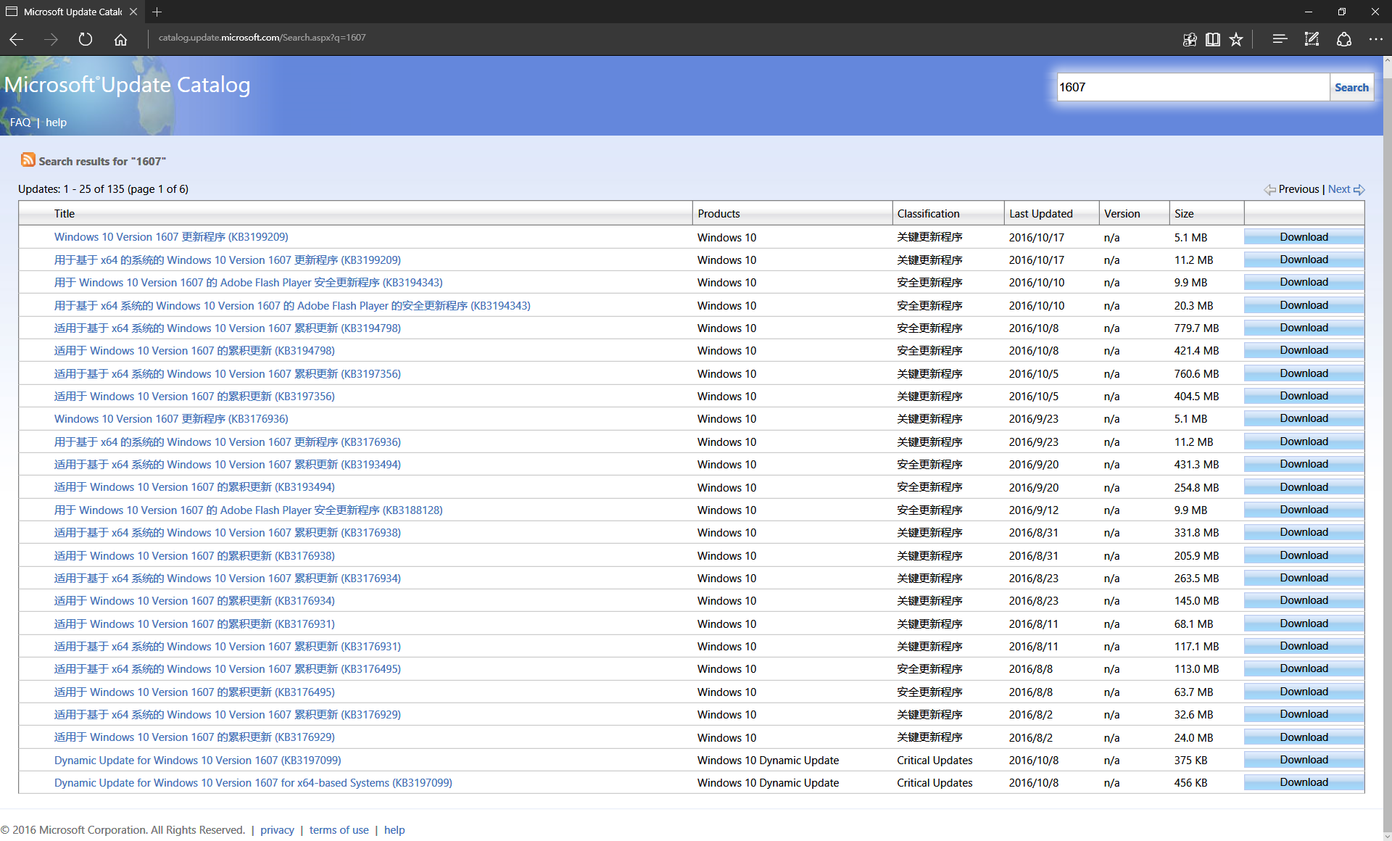Sort by Version column header
The height and width of the screenshot is (841, 1392).
point(1122,214)
